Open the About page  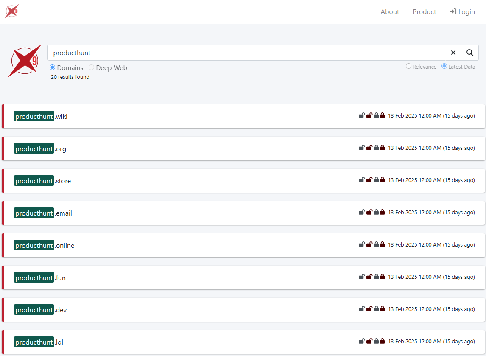click(x=390, y=12)
